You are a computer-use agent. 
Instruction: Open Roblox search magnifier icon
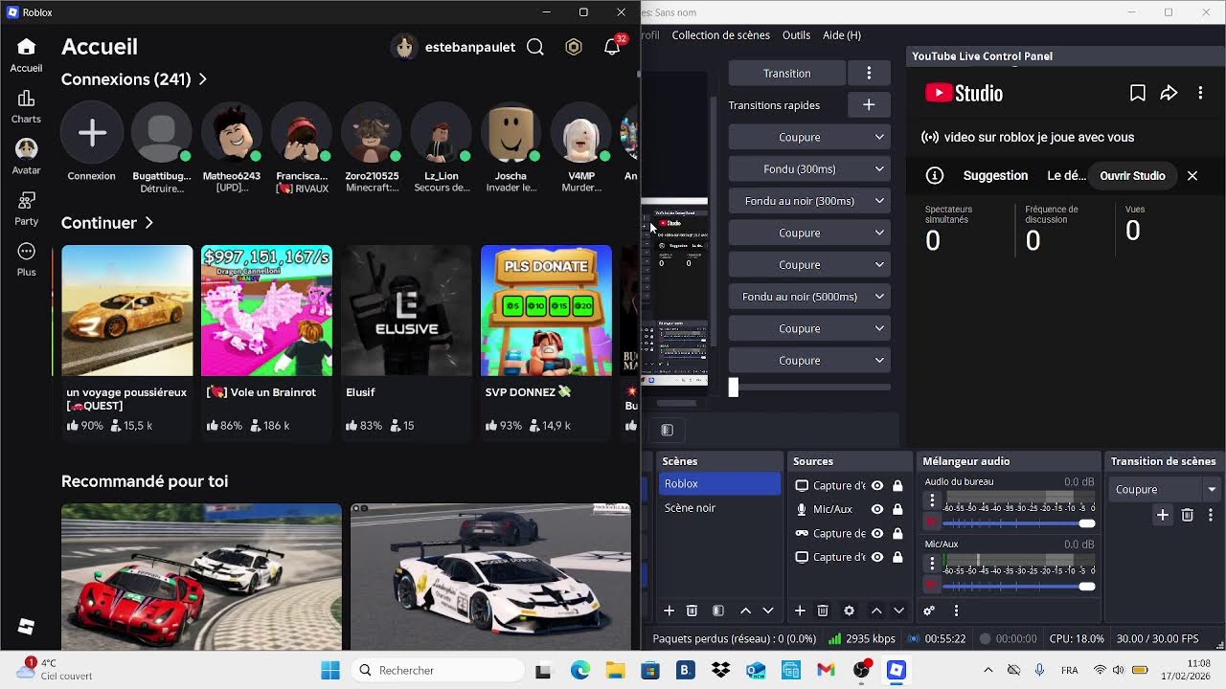(x=535, y=47)
